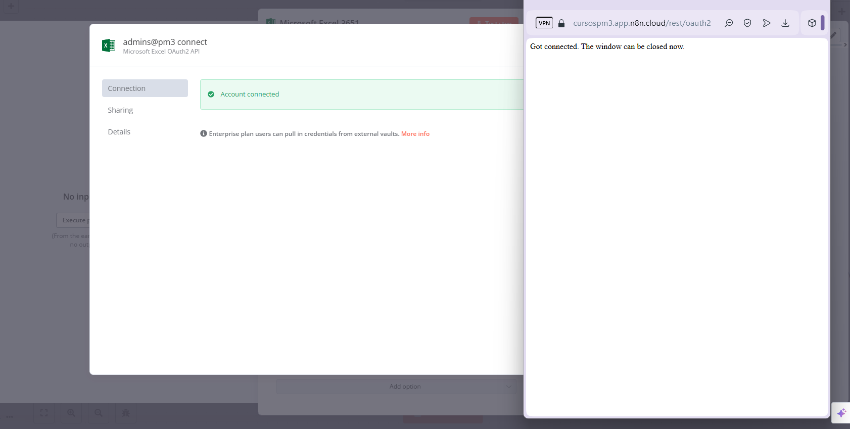850x429 pixels.
Task: Click the pencil edit icon behind popup
Action: (x=834, y=35)
